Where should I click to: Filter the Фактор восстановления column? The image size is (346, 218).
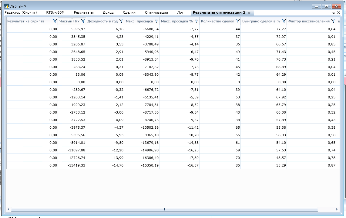click(x=333, y=21)
